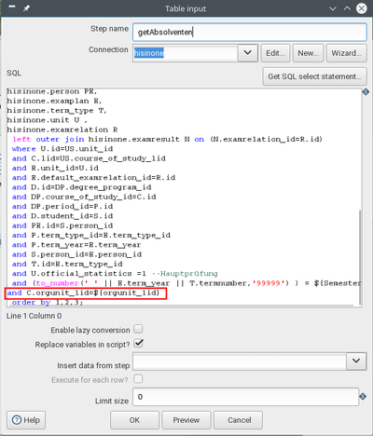Click the line 'and DP.period_id=P.id'
This screenshot has width=373, height=436.
[62, 207]
